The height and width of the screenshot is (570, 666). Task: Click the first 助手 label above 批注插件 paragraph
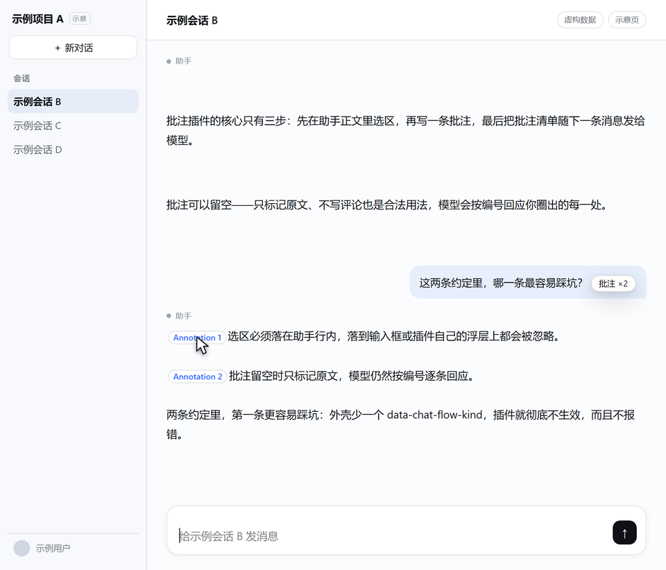tap(183, 61)
